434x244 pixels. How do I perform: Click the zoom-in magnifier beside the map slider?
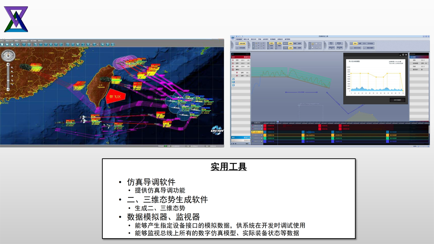tap(12, 68)
